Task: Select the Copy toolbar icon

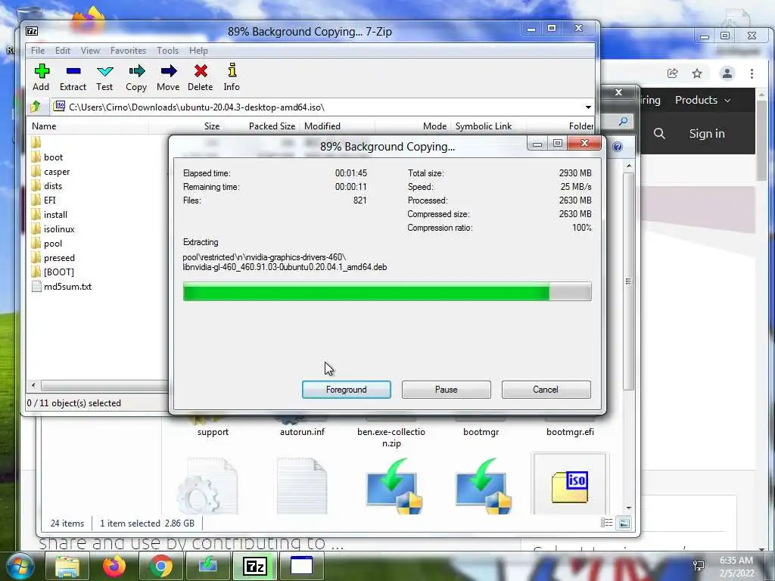Action: 136,77
